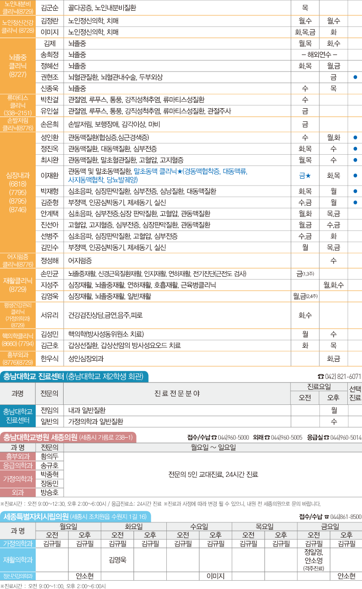This screenshot has width=362, height=589.
Task: Click the '– 해외연수 –' cell
Action: pos(319,54)
